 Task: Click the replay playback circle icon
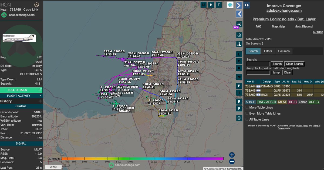pyautogui.click(x=239, y=118)
